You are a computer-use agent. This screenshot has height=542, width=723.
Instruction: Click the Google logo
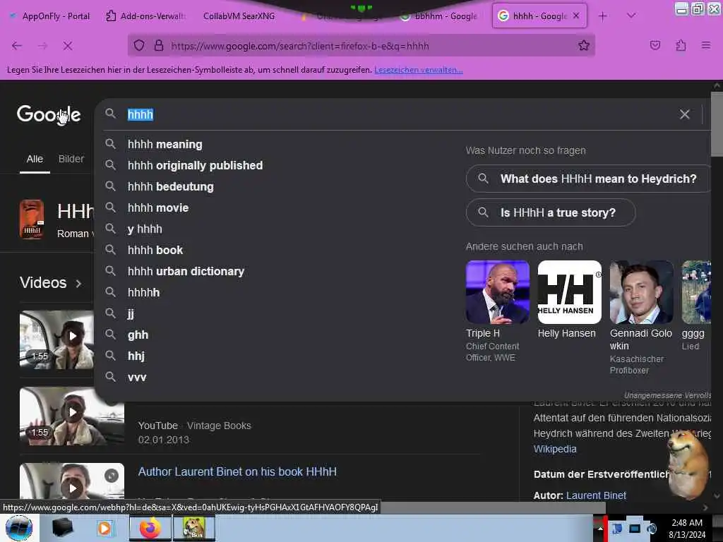[x=49, y=114]
